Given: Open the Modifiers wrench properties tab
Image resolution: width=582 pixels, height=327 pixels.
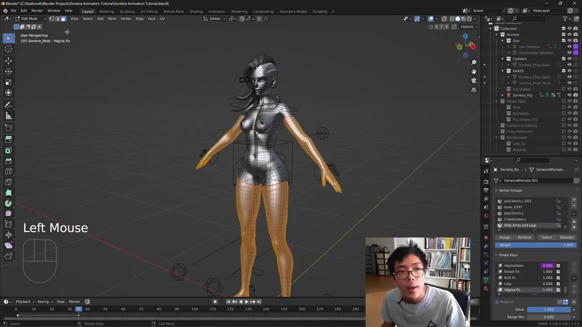Looking at the screenshot, I should 486,246.
